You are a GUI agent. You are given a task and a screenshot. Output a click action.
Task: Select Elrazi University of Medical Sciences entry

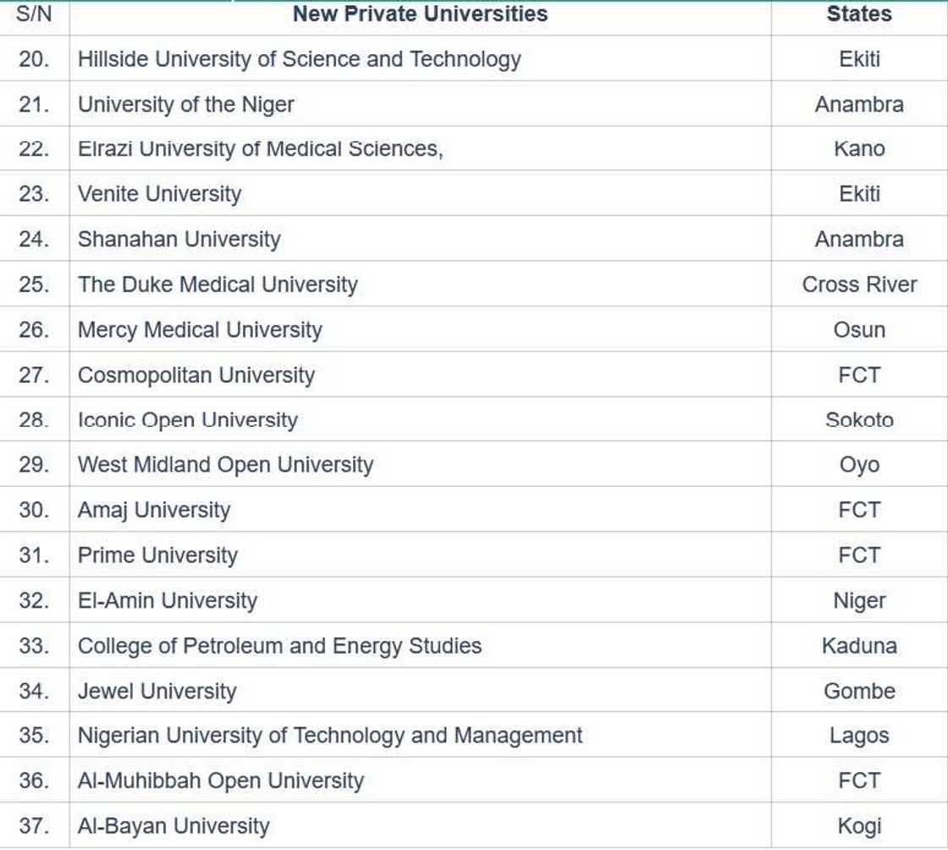pyautogui.click(x=260, y=149)
